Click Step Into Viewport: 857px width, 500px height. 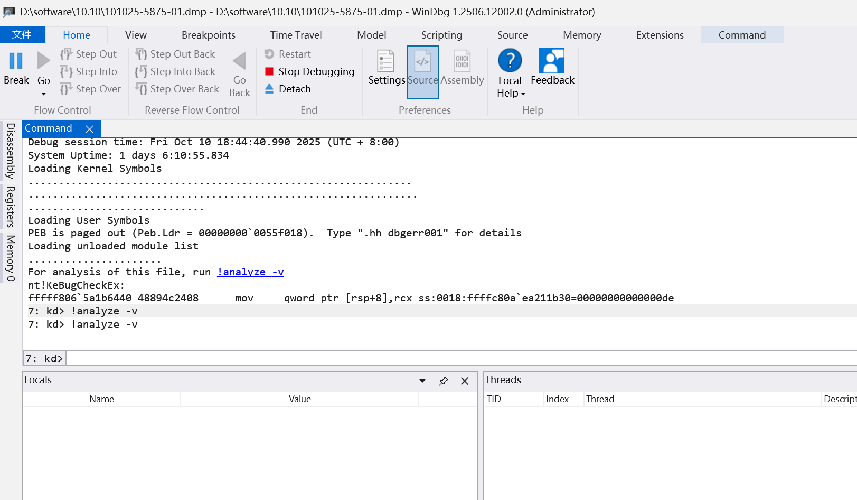89,71
